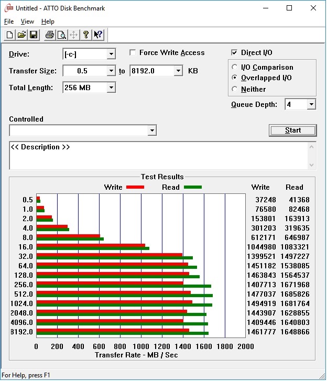Click the Read value 1671968

295,285
